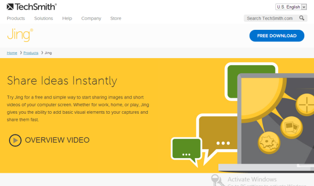Open the Products menu

(16, 18)
